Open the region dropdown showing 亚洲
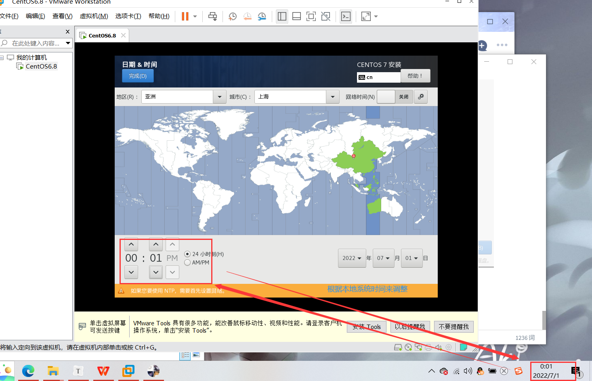Image resolution: width=592 pixels, height=381 pixels. click(x=184, y=97)
